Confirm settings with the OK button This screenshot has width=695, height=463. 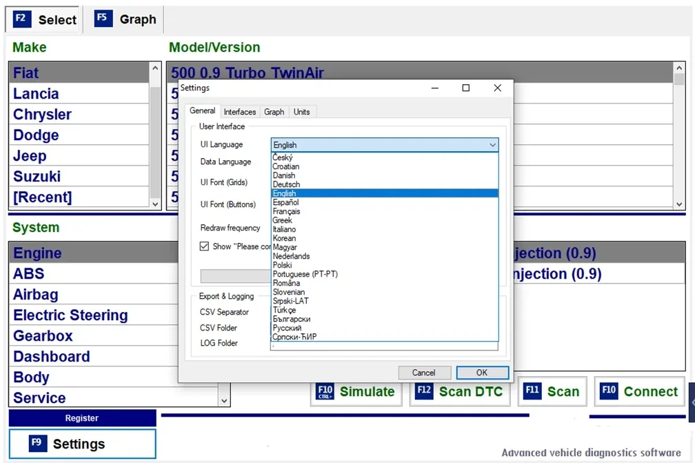[x=482, y=373]
